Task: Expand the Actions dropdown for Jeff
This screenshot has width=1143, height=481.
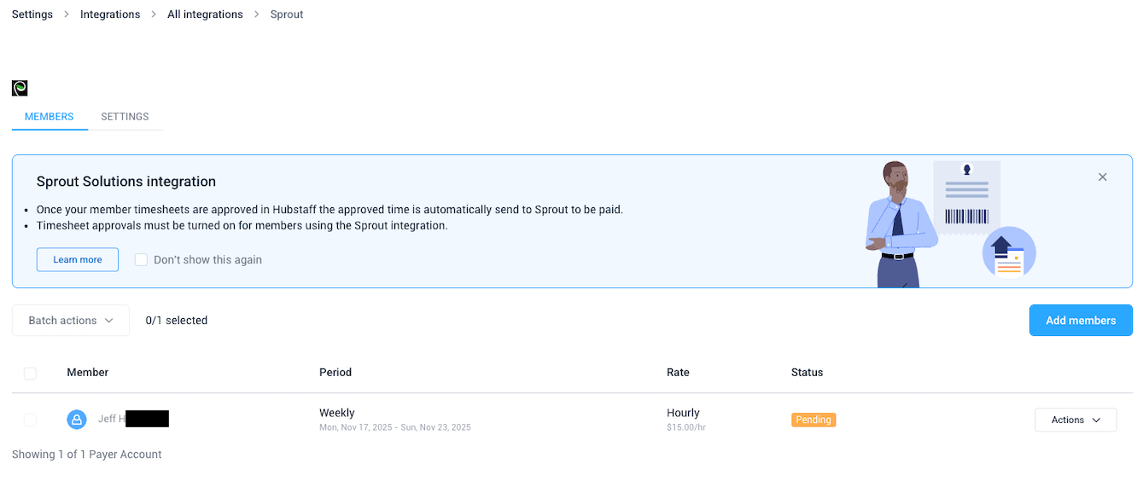Action: pyautogui.click(x=1075, y=420)
